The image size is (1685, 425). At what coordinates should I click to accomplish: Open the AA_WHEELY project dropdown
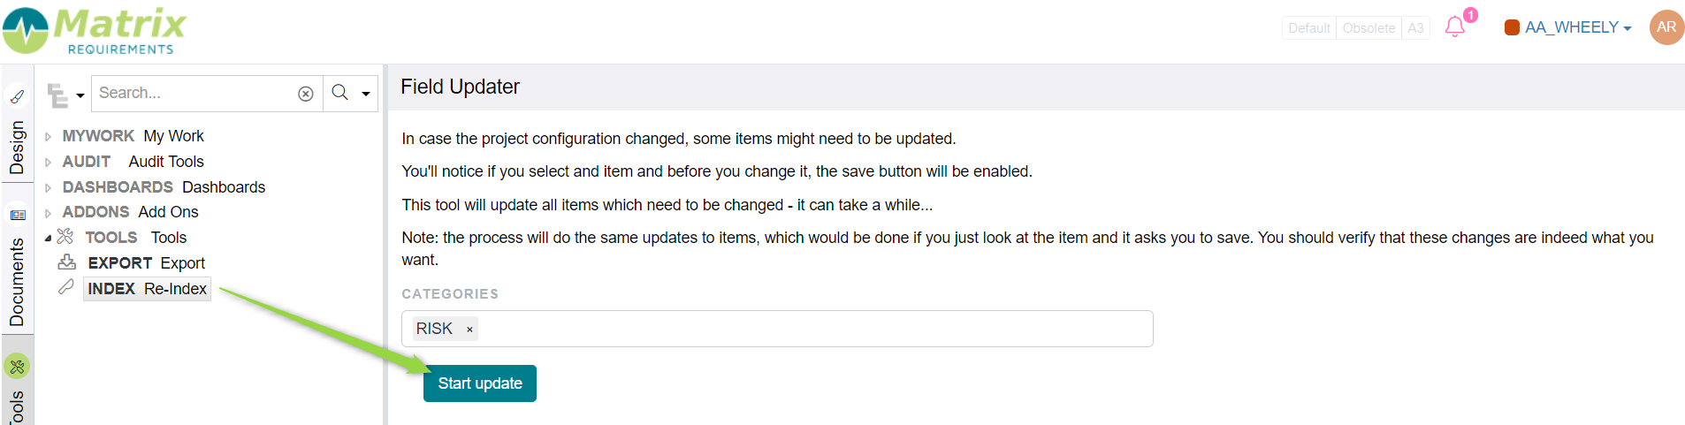point(1568,27)
